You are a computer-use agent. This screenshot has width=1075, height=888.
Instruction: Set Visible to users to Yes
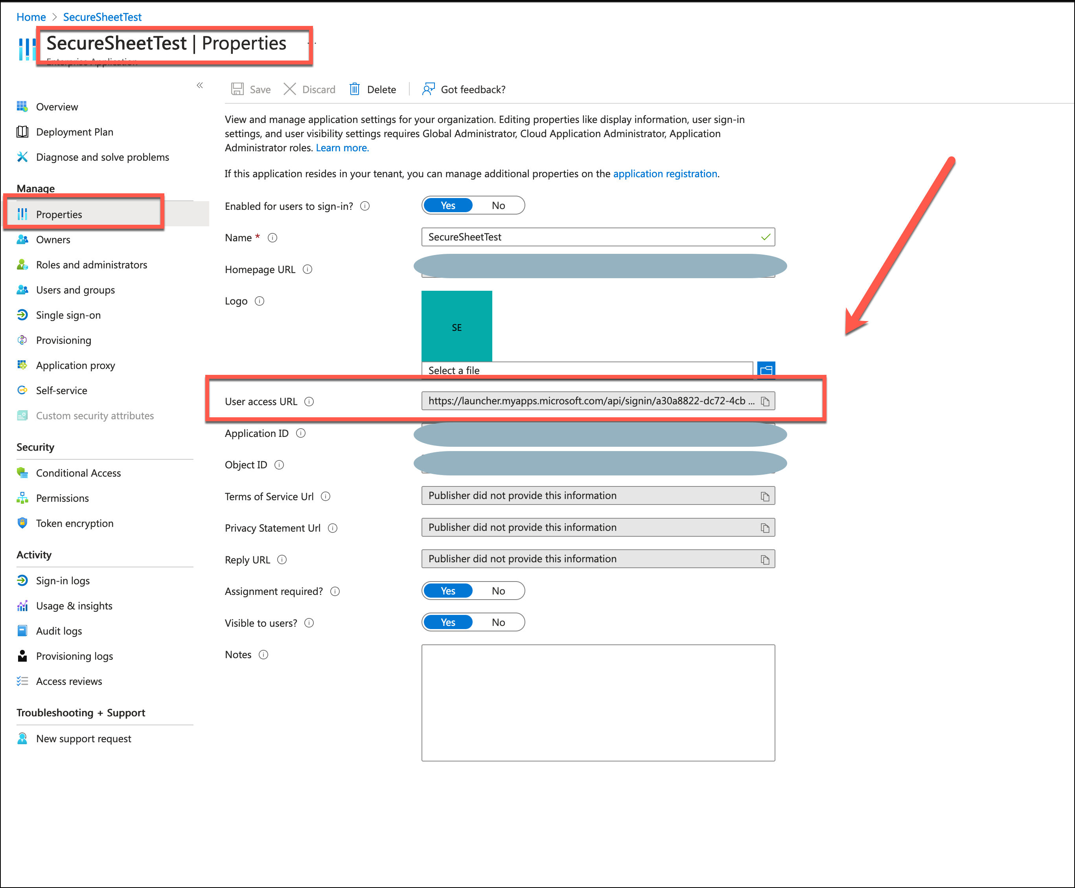[x=448, y=622]
